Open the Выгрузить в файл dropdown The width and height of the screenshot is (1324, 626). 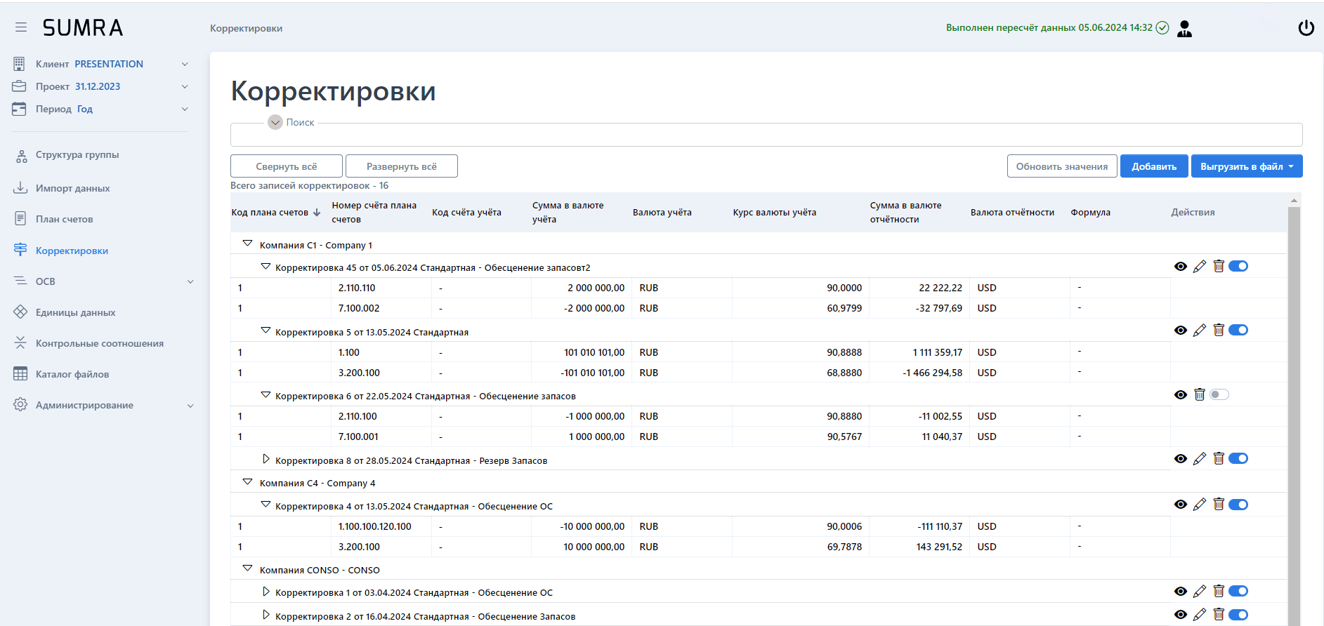pos(1246,166)
